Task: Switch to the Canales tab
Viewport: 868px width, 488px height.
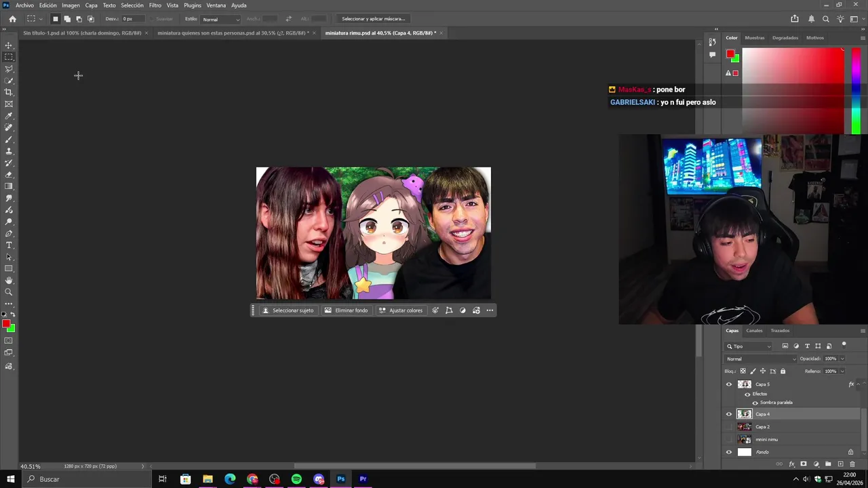Action: (x=754, y=331)
